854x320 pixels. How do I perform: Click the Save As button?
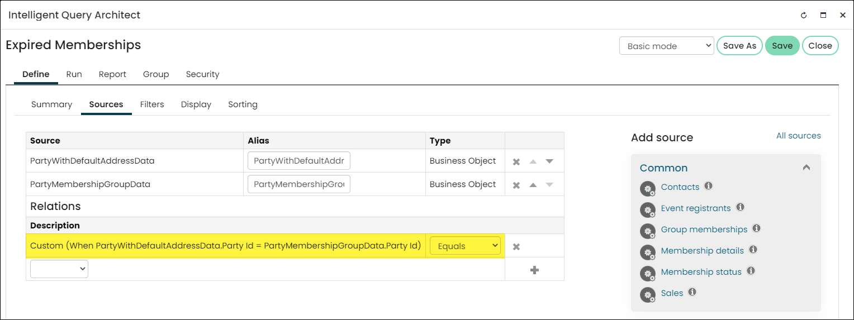[739, 46]
